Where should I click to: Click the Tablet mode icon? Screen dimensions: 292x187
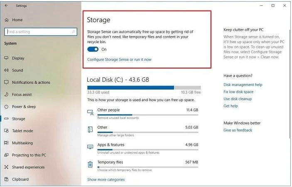coord(6,131)
